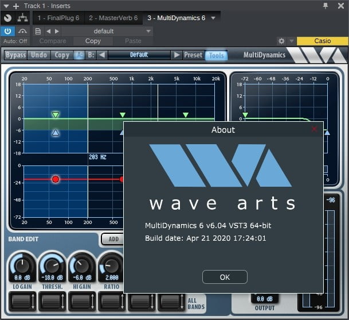The height and width of the screenshot is (320, 349).
Task: Click green marker on transfer curve graph
Action: [245, 115]
